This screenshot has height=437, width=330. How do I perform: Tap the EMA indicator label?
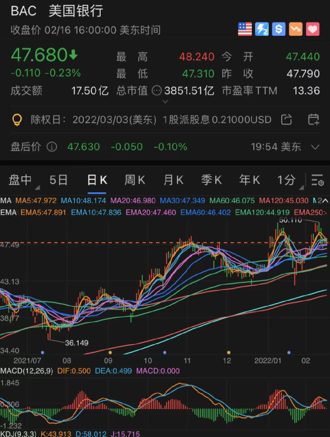point(8,213)
